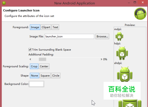Image resolution: width=148 pixels, height=107 pixels.
Task: Click the hdpi: label
Action: [117, 44]
